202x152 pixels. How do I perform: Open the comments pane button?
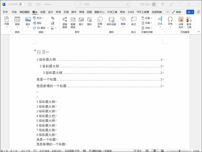click(x=168, y=12)
